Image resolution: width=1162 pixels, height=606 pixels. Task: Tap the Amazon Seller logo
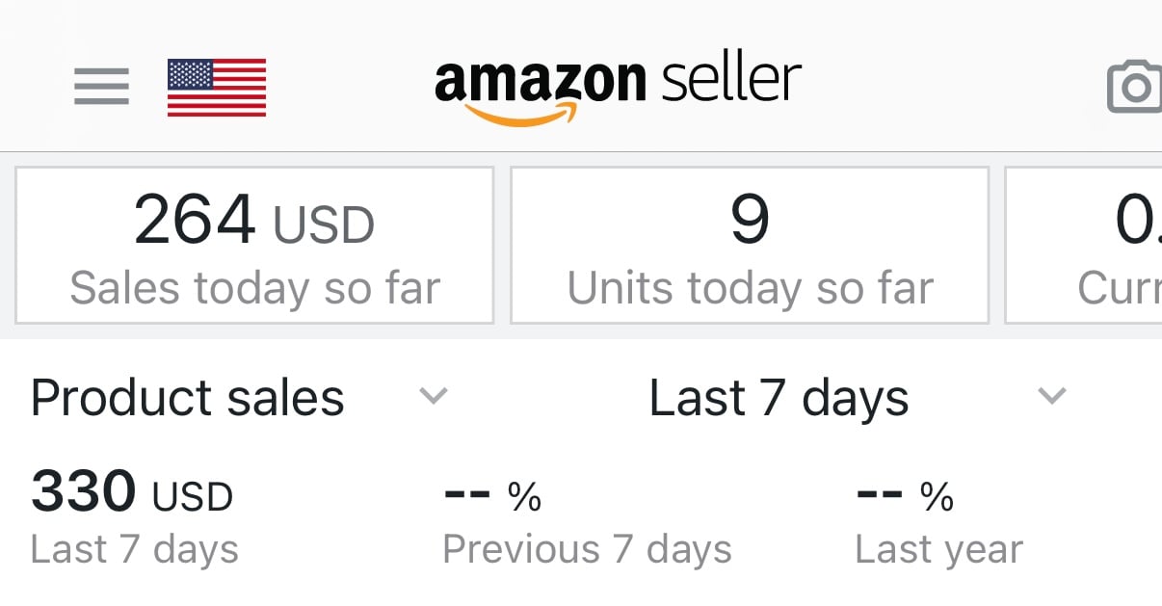[618, 89]
